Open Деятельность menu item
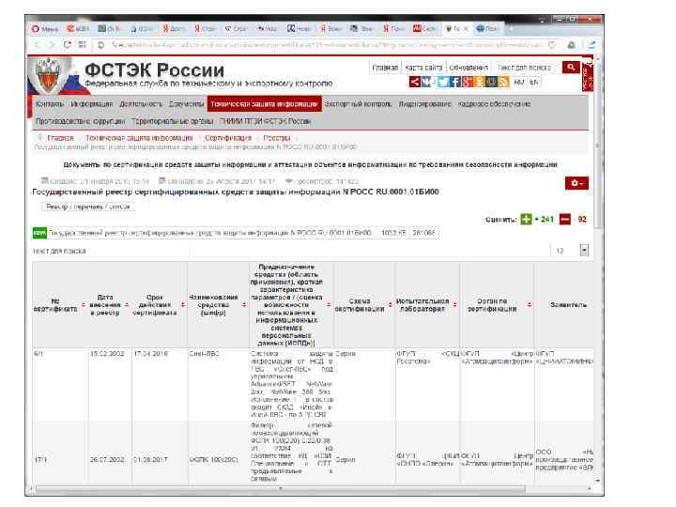The height and width of the screenshot is (507, 676). coord(141,104)
